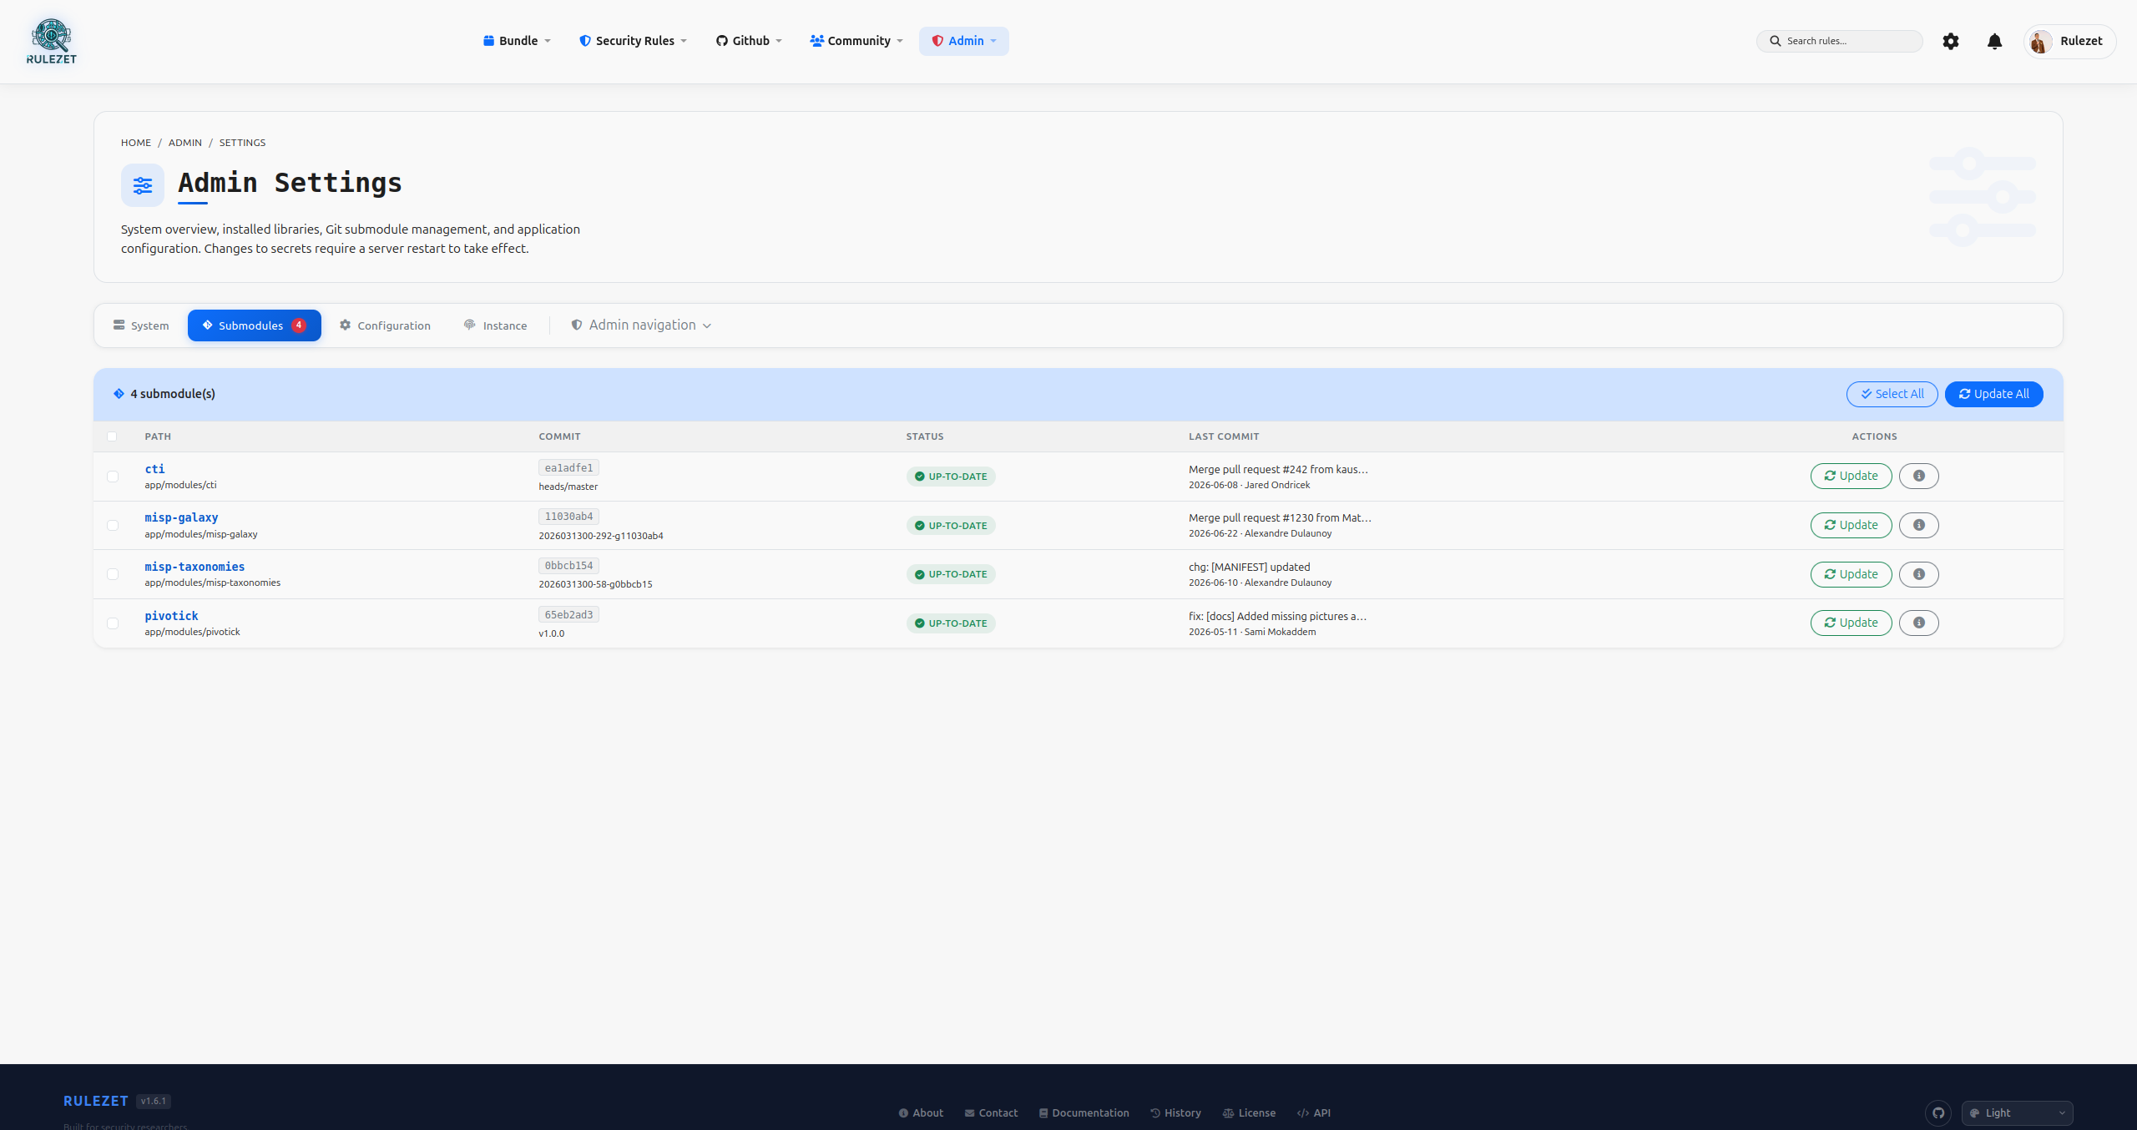Switch to the Instance tab

coord(496,325)
